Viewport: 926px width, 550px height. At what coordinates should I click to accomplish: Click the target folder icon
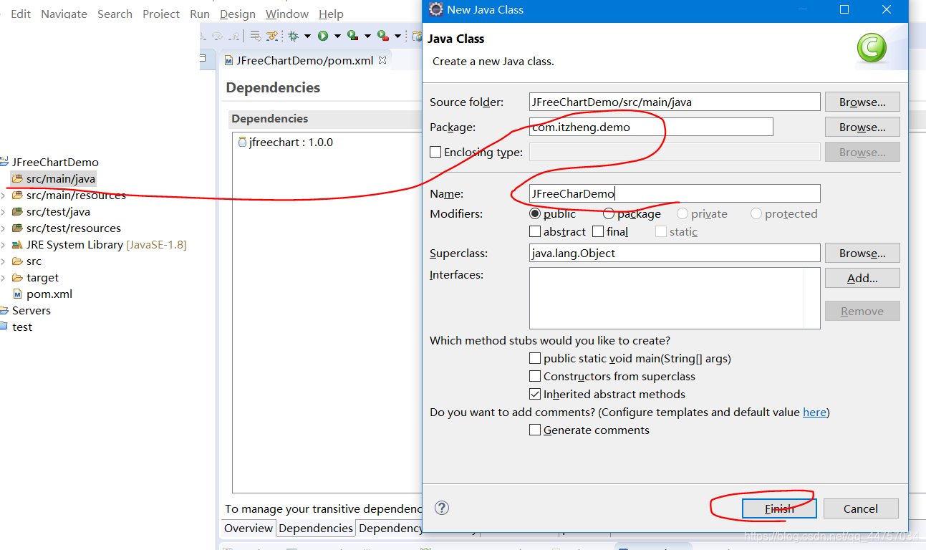[17, 277]
